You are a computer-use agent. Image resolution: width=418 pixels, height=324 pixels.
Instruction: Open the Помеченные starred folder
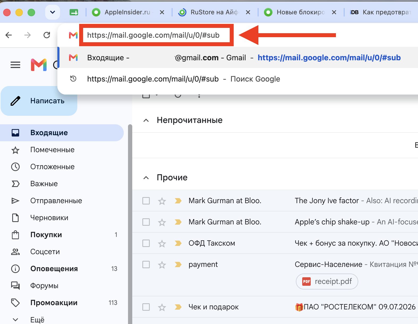(62, 150)
